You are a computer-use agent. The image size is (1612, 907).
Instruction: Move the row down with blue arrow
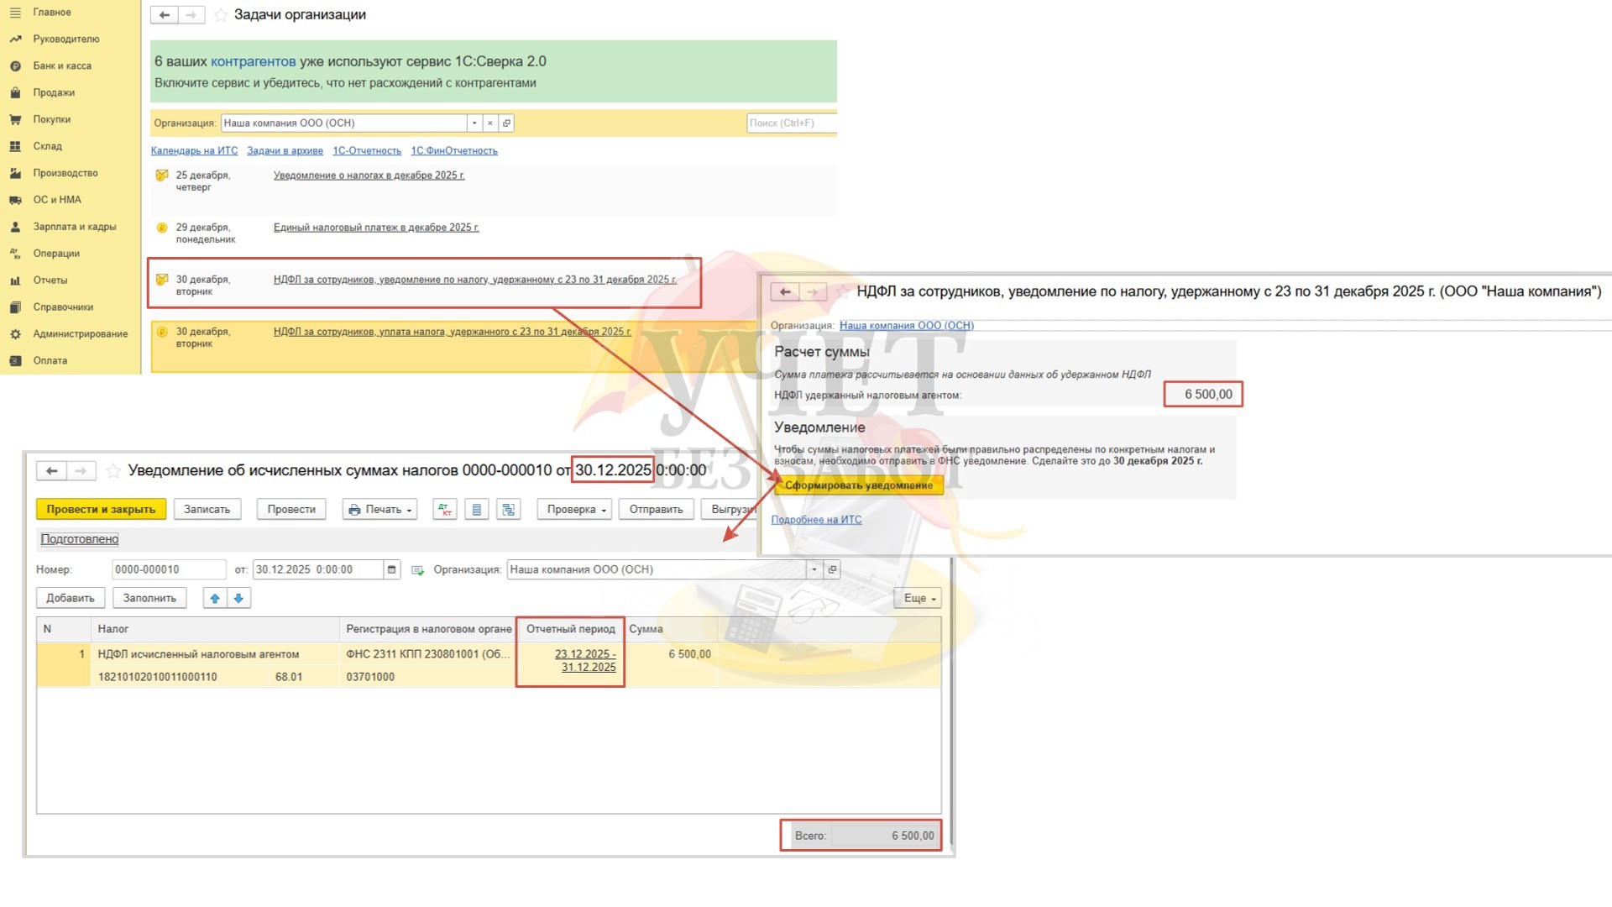coord(238,598)
